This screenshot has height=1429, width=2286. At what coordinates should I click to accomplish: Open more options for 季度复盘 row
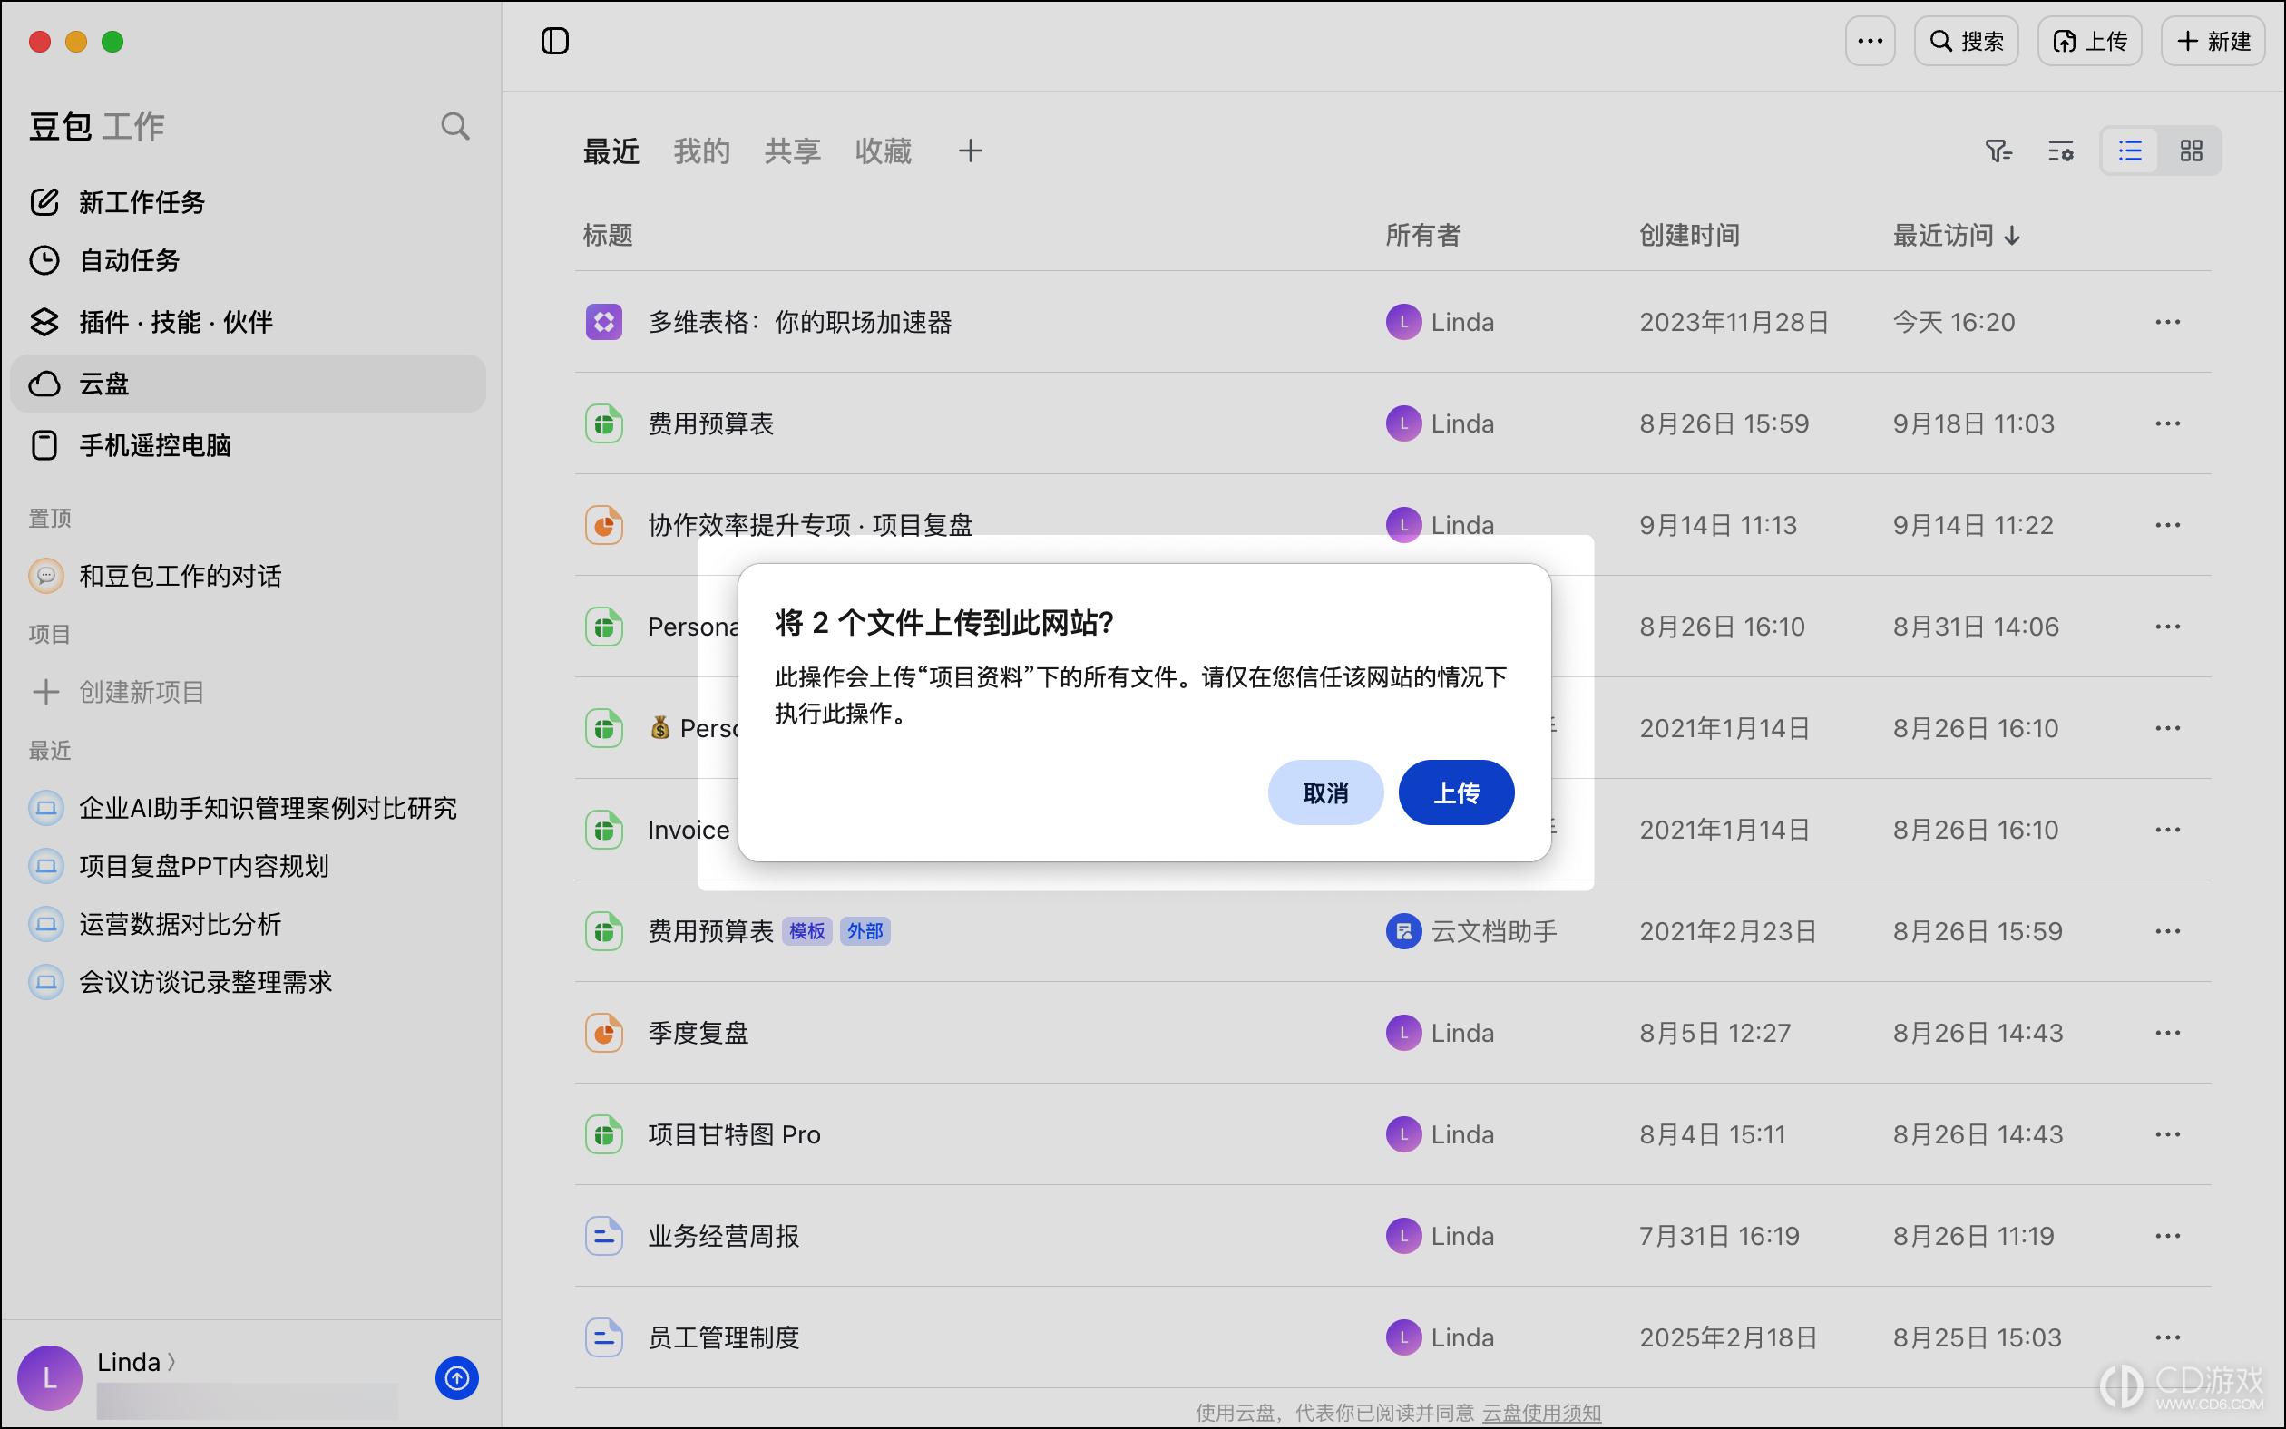click(2168, 1033)
